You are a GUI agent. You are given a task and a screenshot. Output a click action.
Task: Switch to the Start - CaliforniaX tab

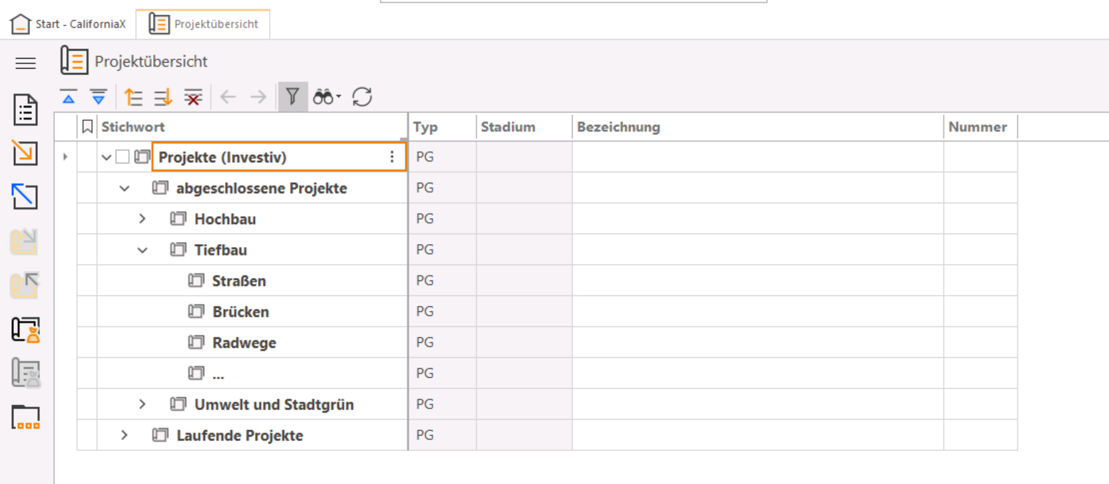[x=68, y=24]
